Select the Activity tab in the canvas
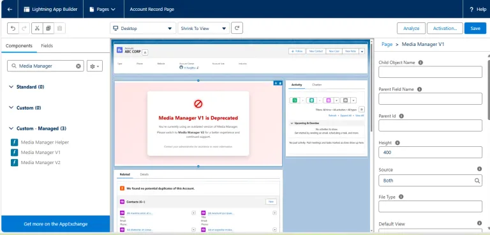The width and height of the screenshot is (490, 235). pos(297,85)
